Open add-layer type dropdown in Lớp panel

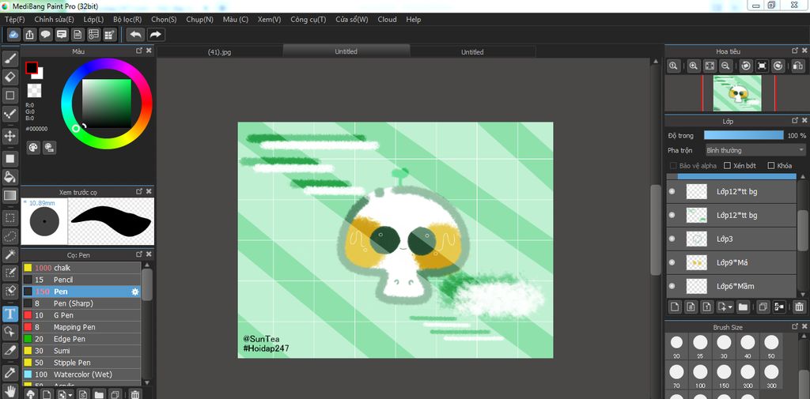[x=725, y=307]
